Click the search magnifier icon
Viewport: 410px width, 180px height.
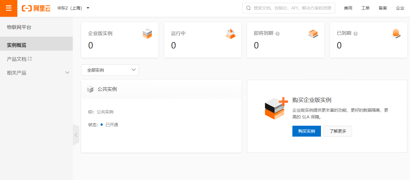pyautogui.click(x=248, y=8)
